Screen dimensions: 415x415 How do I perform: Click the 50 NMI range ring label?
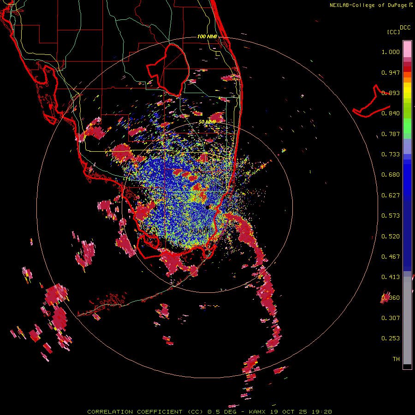tap(207, 122)
